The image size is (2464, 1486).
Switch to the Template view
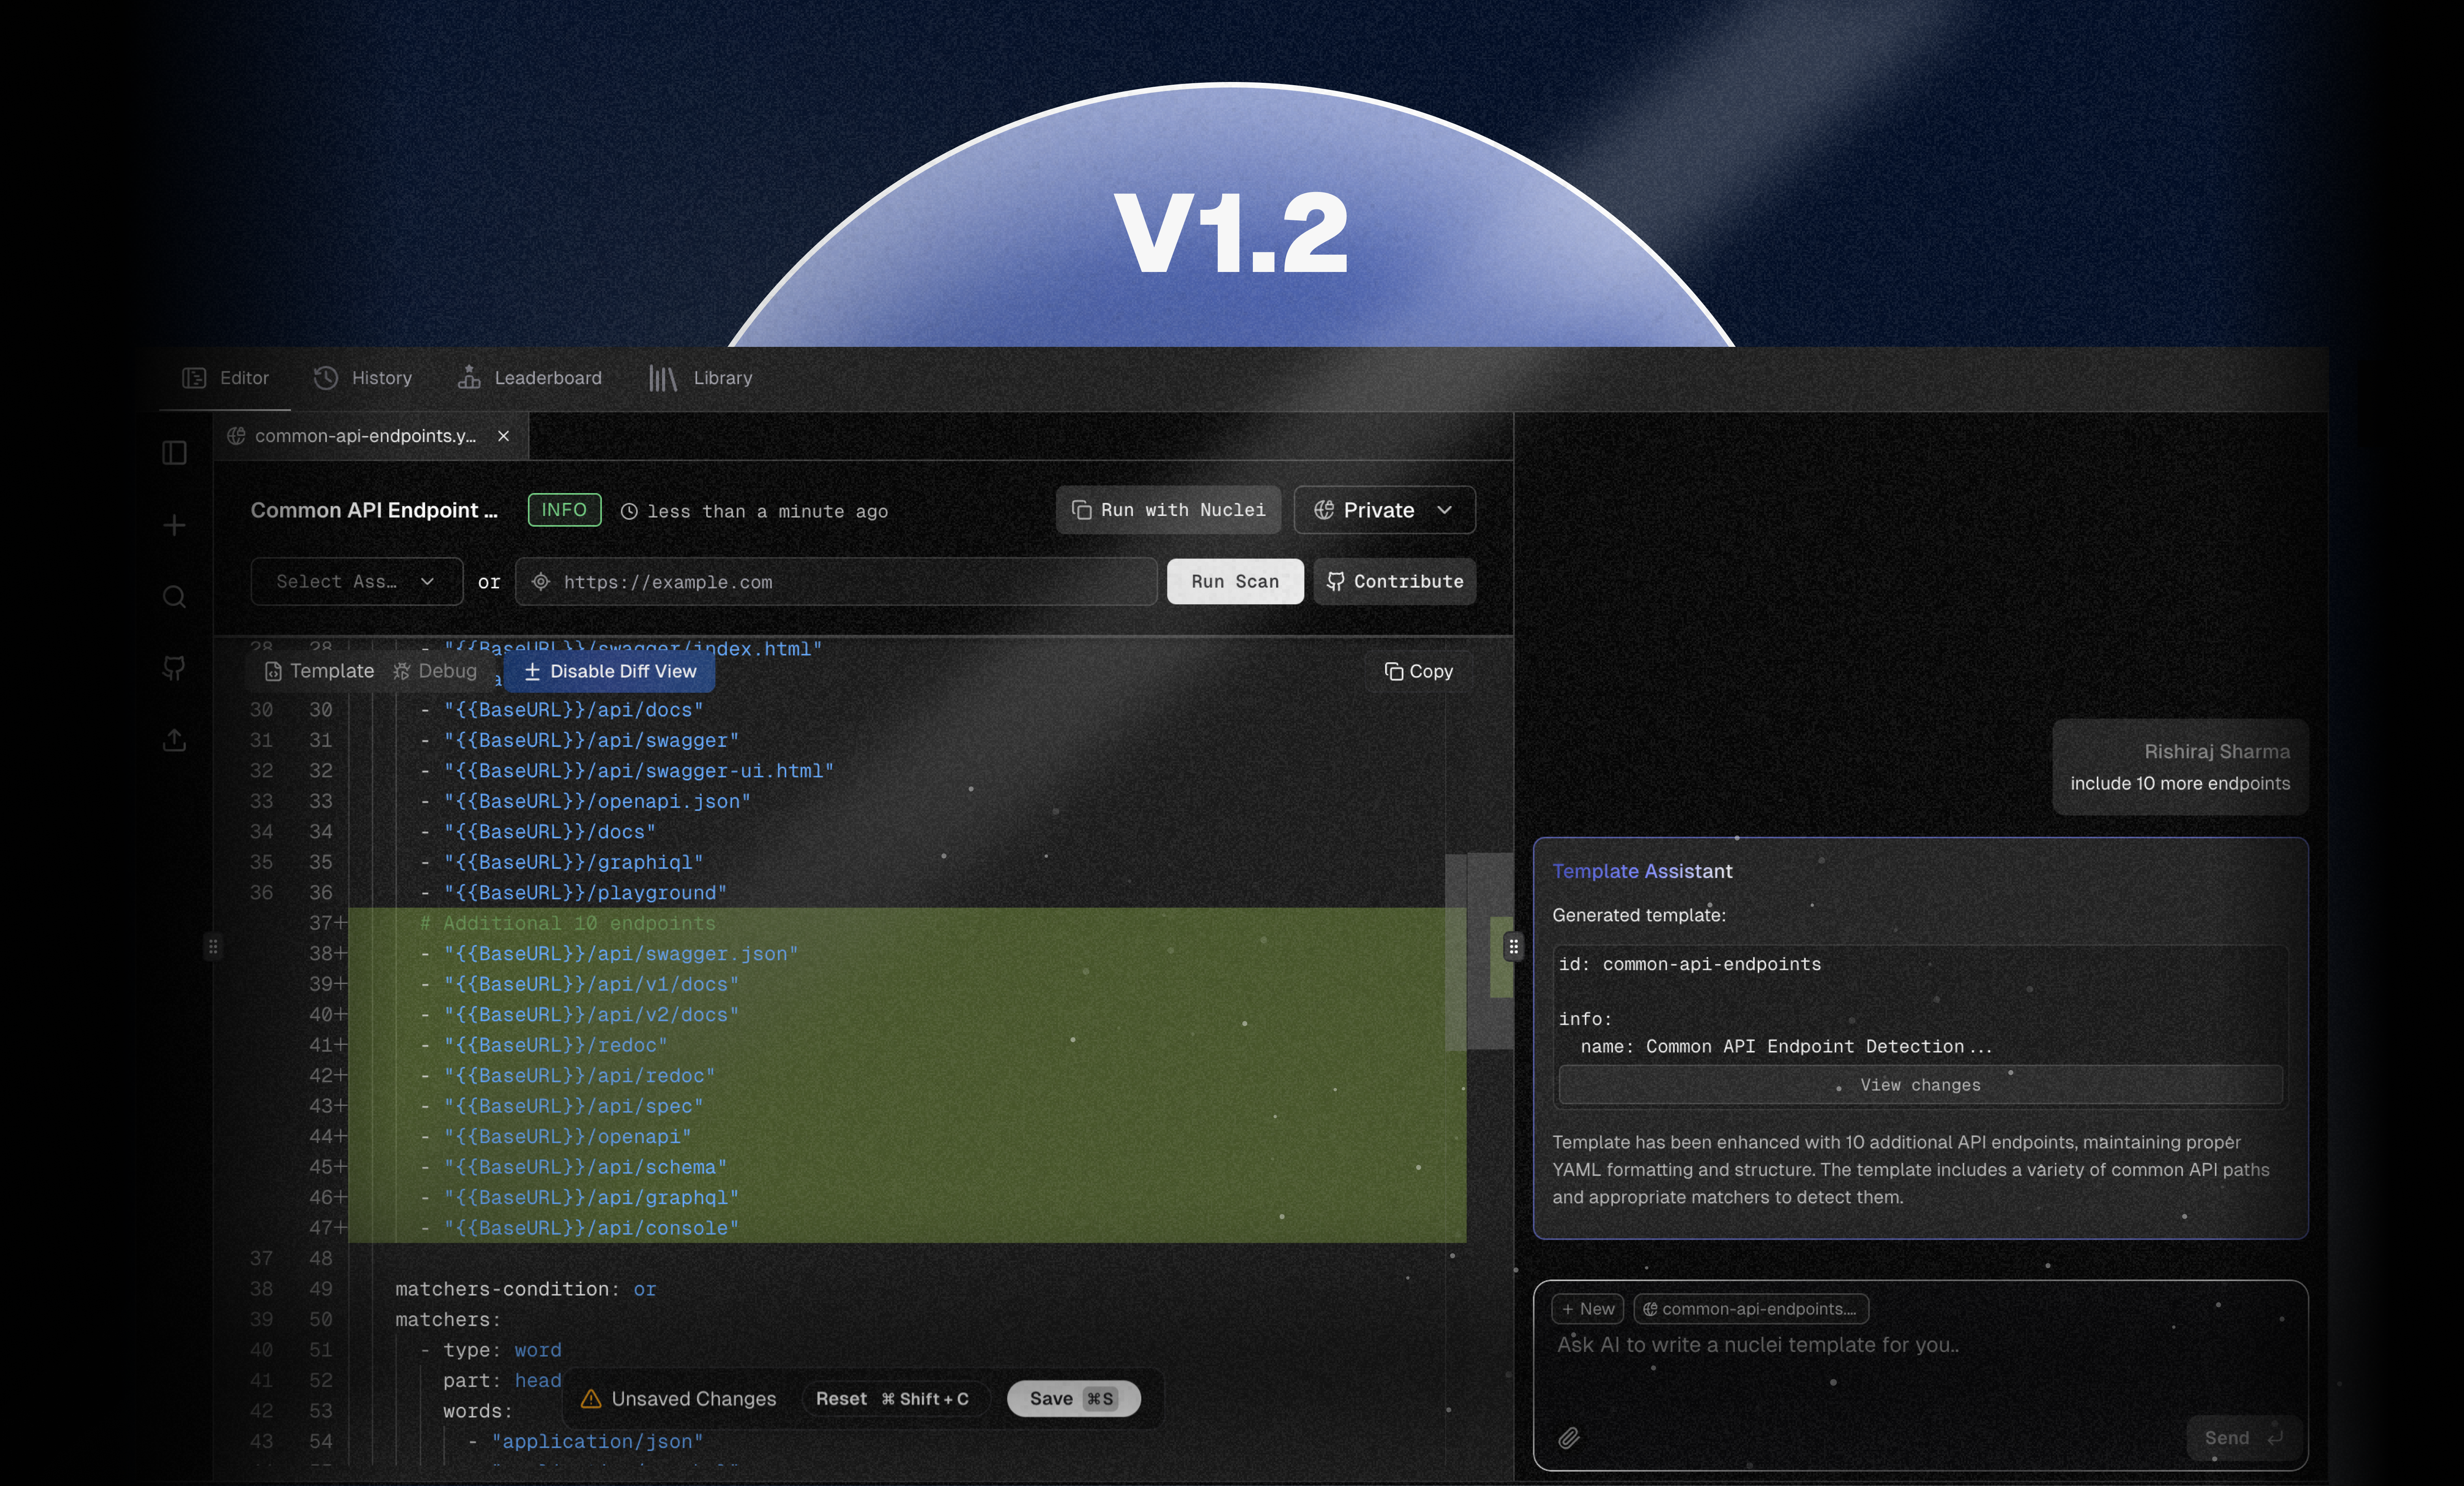(x=319, y=671)
